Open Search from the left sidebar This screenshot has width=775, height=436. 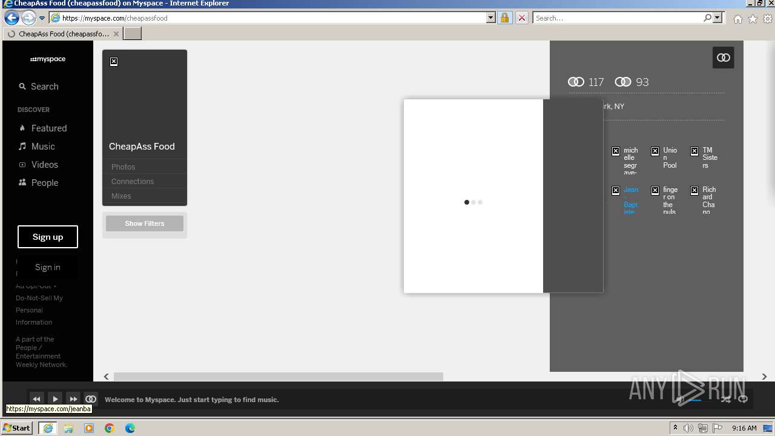click(39, 87)
